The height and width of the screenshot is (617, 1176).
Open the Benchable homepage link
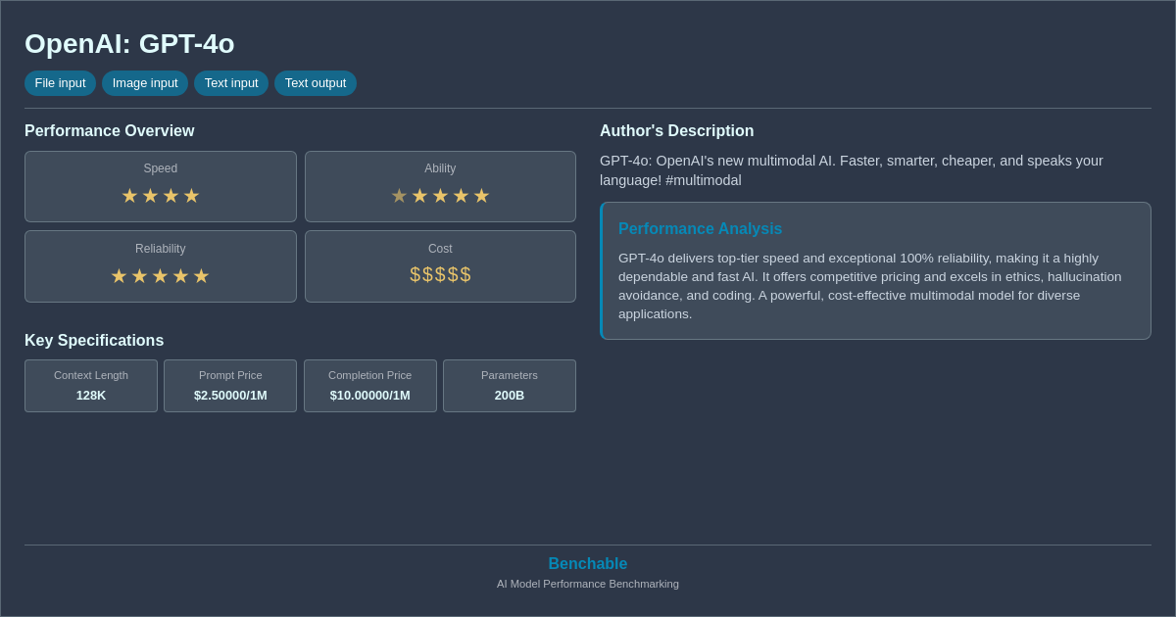[x=587, y=563]
